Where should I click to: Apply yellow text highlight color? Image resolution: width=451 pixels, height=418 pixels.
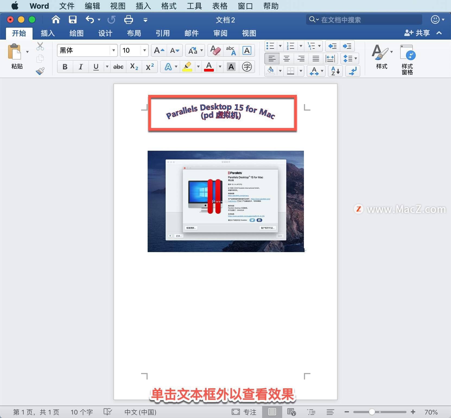pos(187,67)
